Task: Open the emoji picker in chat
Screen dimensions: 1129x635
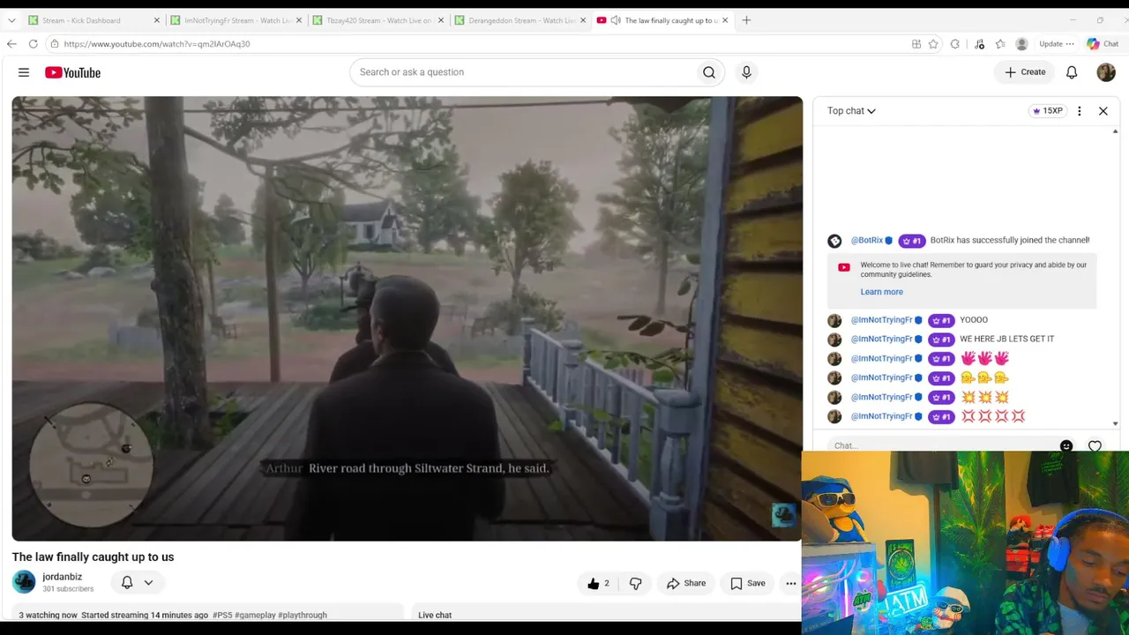Action: (x=1066, y=446)
